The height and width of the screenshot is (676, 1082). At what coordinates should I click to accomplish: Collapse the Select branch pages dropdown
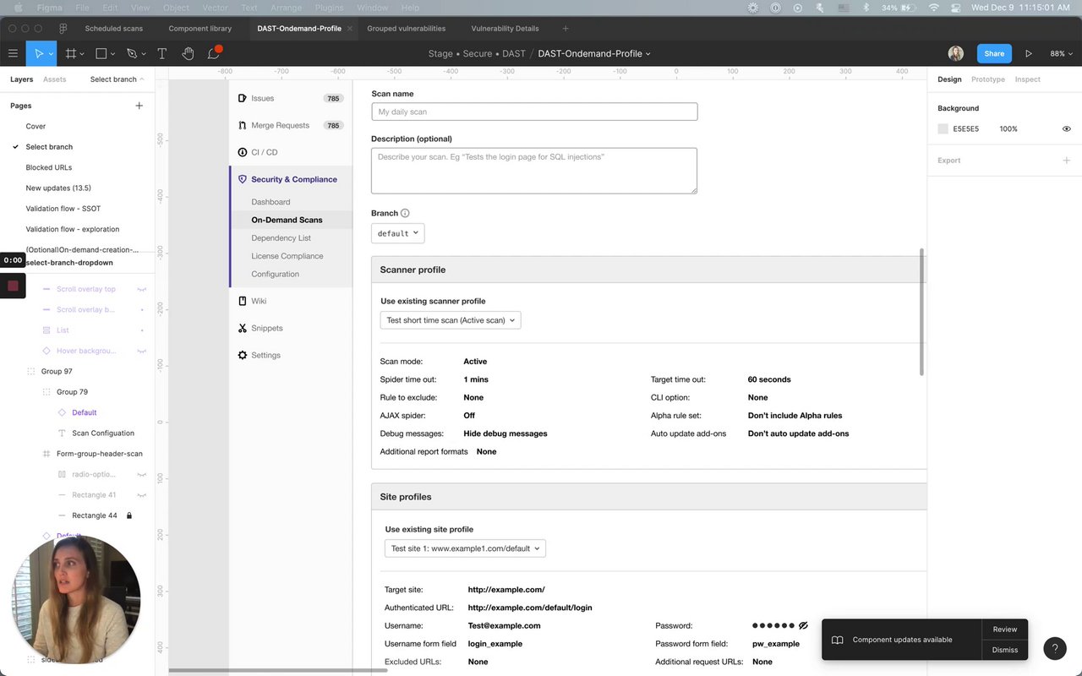[x=117, y=79]
